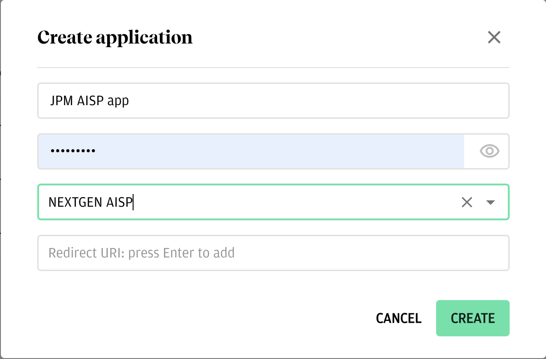Submit the form with the green CREATE button
This screenshot has height=359, width=546.
click(472, 318)
